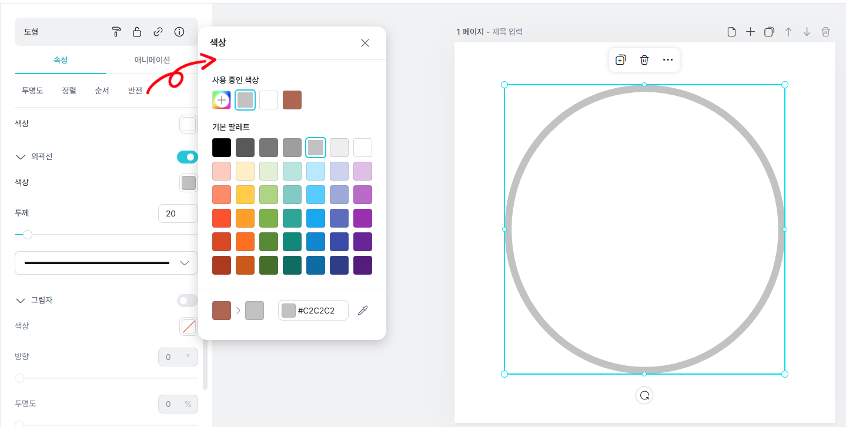
Task: Toggle the lock icon in shape header
Action: point(137,32)
